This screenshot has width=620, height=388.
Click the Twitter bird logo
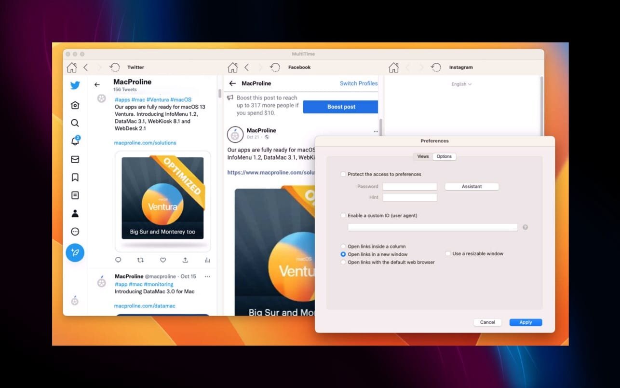pos(75,86)
